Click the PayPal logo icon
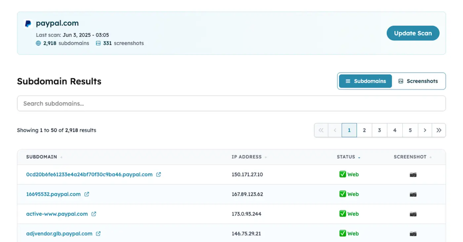The image size is (463, 242). [28, 23]
